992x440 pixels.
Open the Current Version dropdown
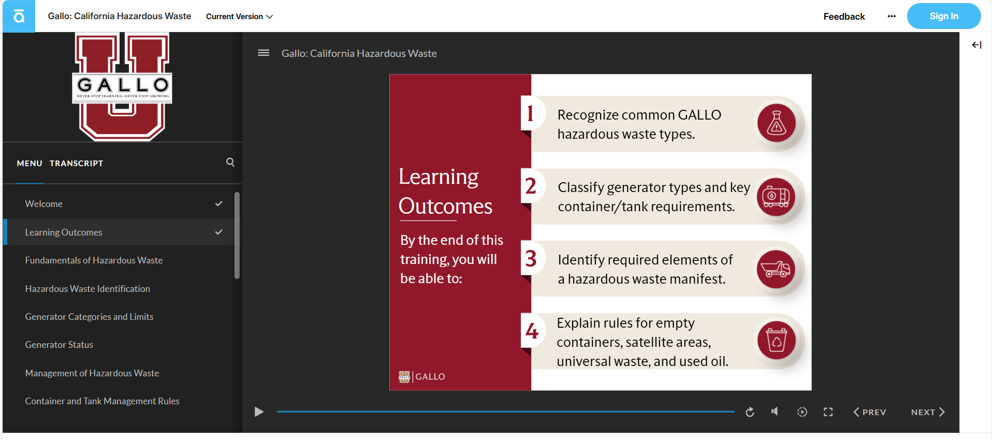(239, 17)
